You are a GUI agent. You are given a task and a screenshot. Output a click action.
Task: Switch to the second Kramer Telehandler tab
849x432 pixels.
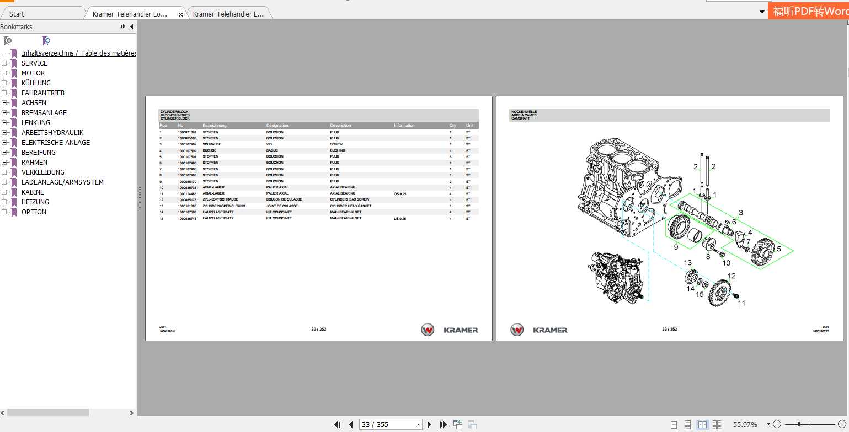tap(228, 14)
